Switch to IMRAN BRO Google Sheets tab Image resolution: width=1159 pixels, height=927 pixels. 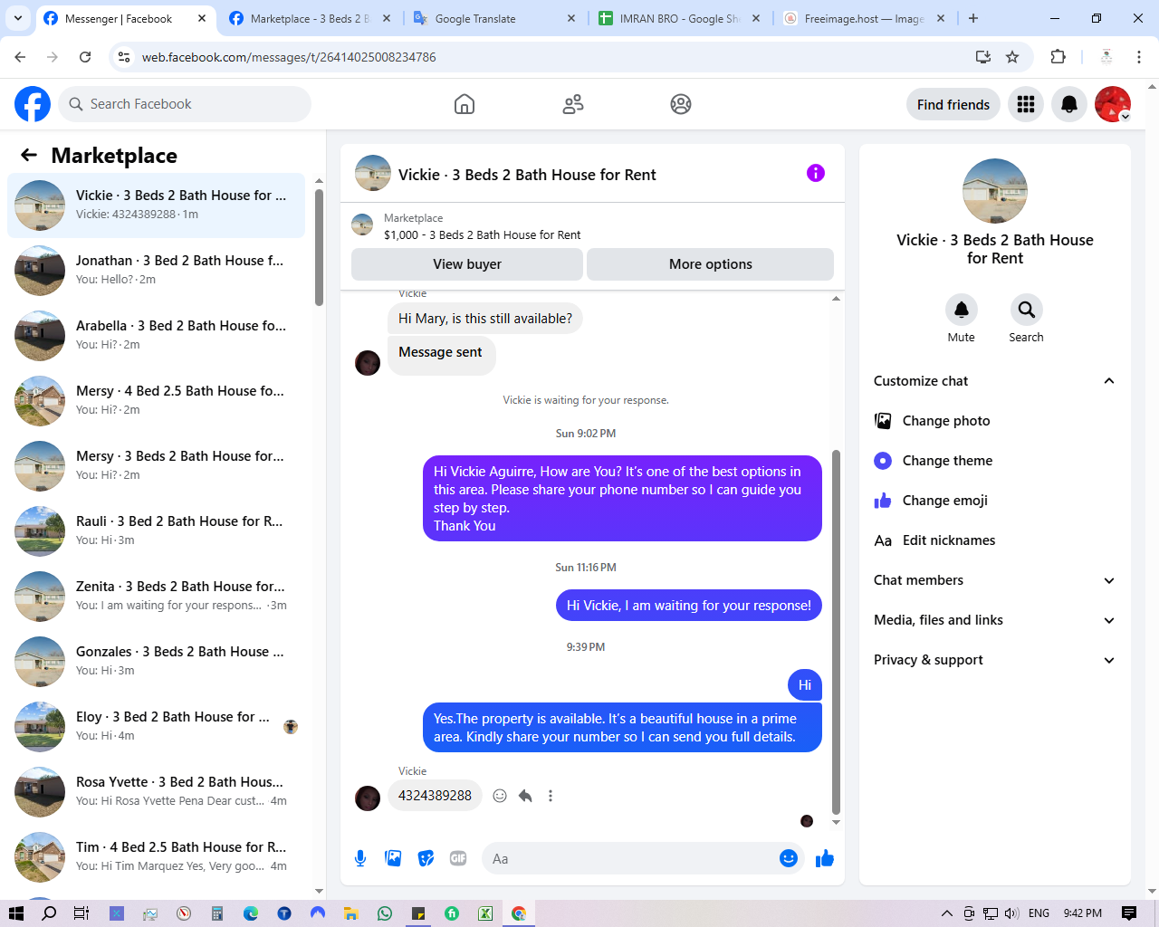click(x=679, y=18)
